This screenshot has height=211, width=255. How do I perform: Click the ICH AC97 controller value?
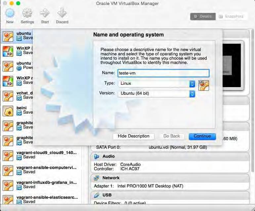(x=130, y=169)
